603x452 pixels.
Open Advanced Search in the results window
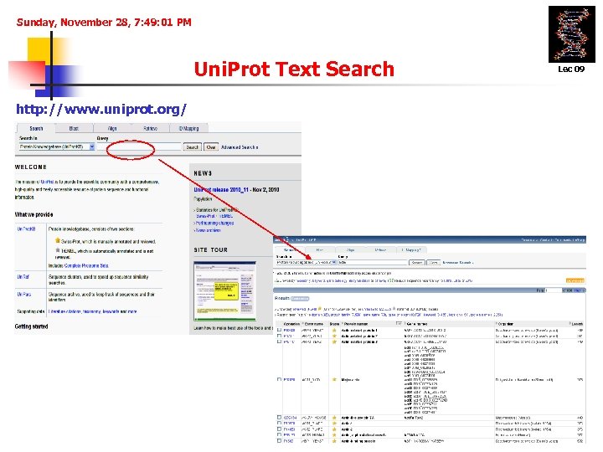457,263
